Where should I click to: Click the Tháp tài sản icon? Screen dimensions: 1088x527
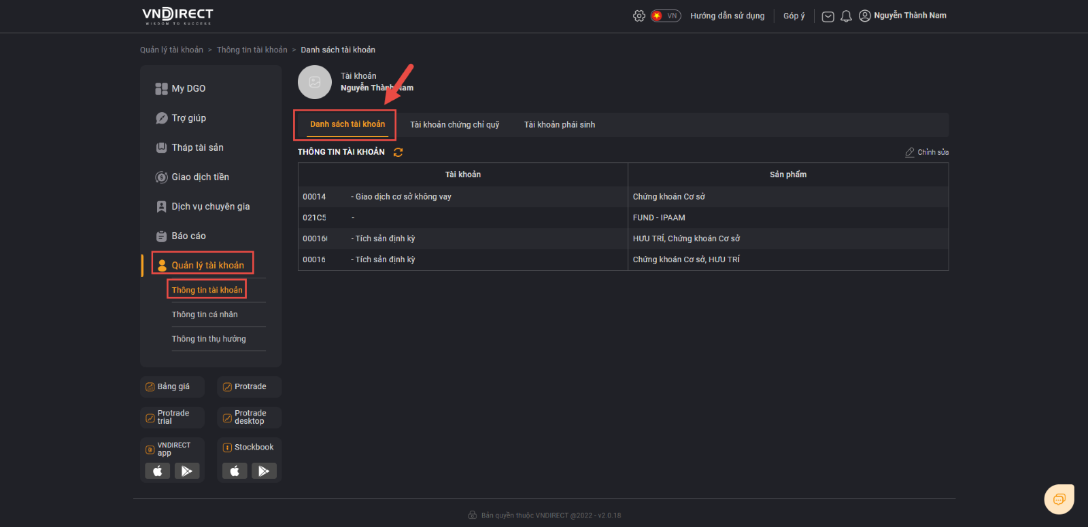click(x=161, y=147)
